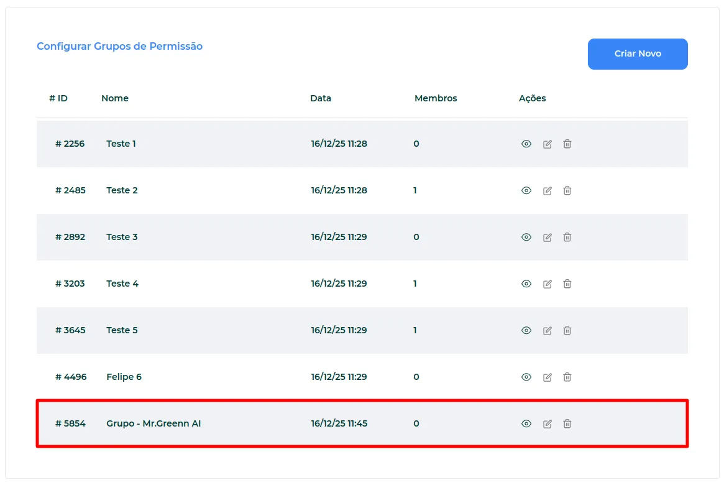
Task: Click the name Teste 4
Action: pos(122,284)
